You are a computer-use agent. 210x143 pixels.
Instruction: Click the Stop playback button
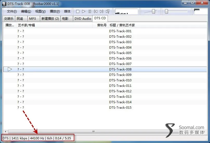pos(78,11)
